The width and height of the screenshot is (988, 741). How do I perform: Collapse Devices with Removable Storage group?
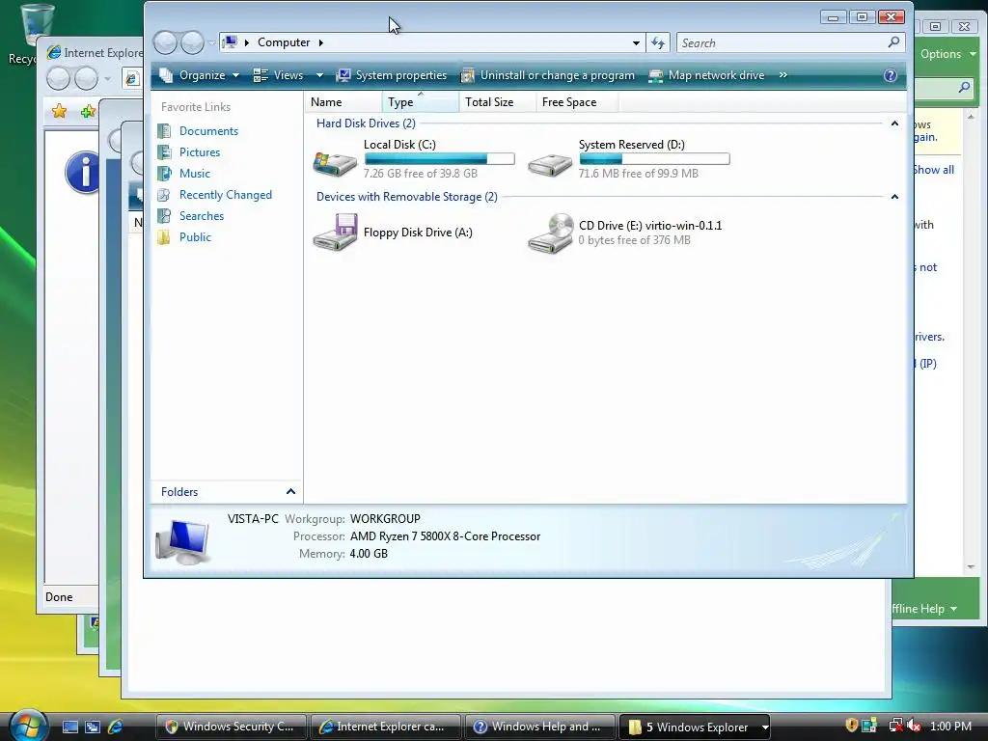pyautogui.click(x=894, y=197)
